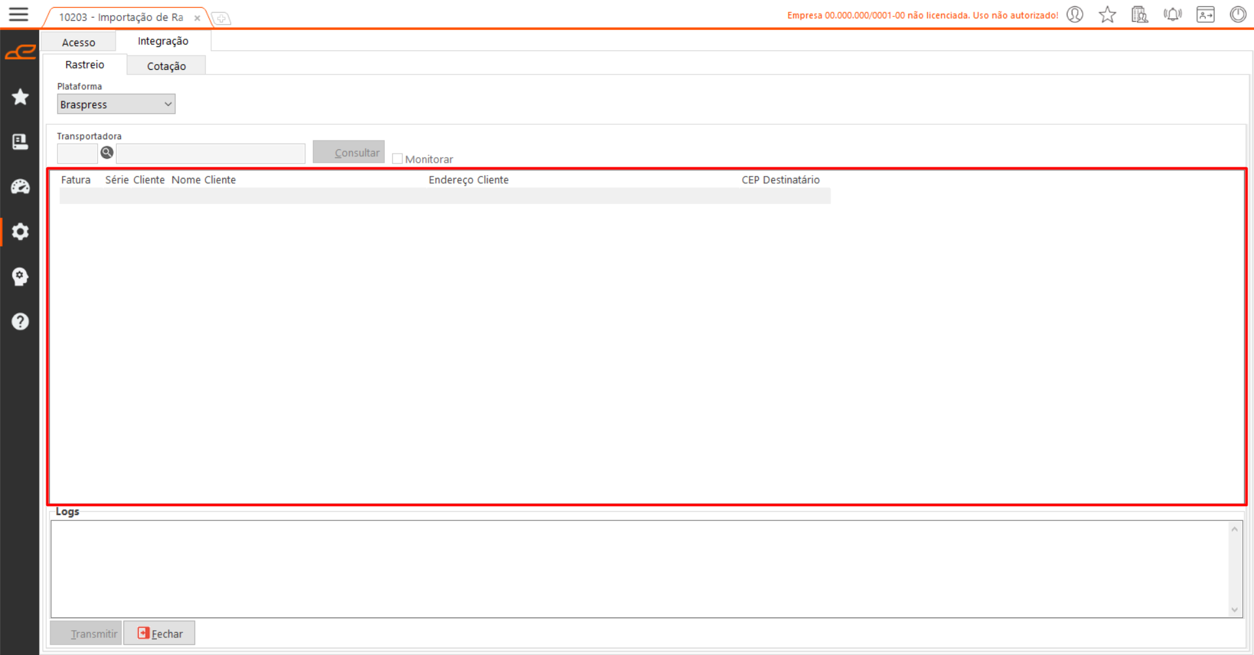Screen dimensions: 1254x655
Task: Open the notifications bell icon
Action: (1172, 15)
